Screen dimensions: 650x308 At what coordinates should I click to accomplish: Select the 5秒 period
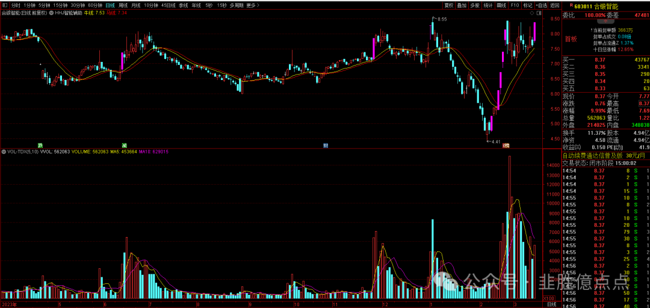tap(208, 6)
